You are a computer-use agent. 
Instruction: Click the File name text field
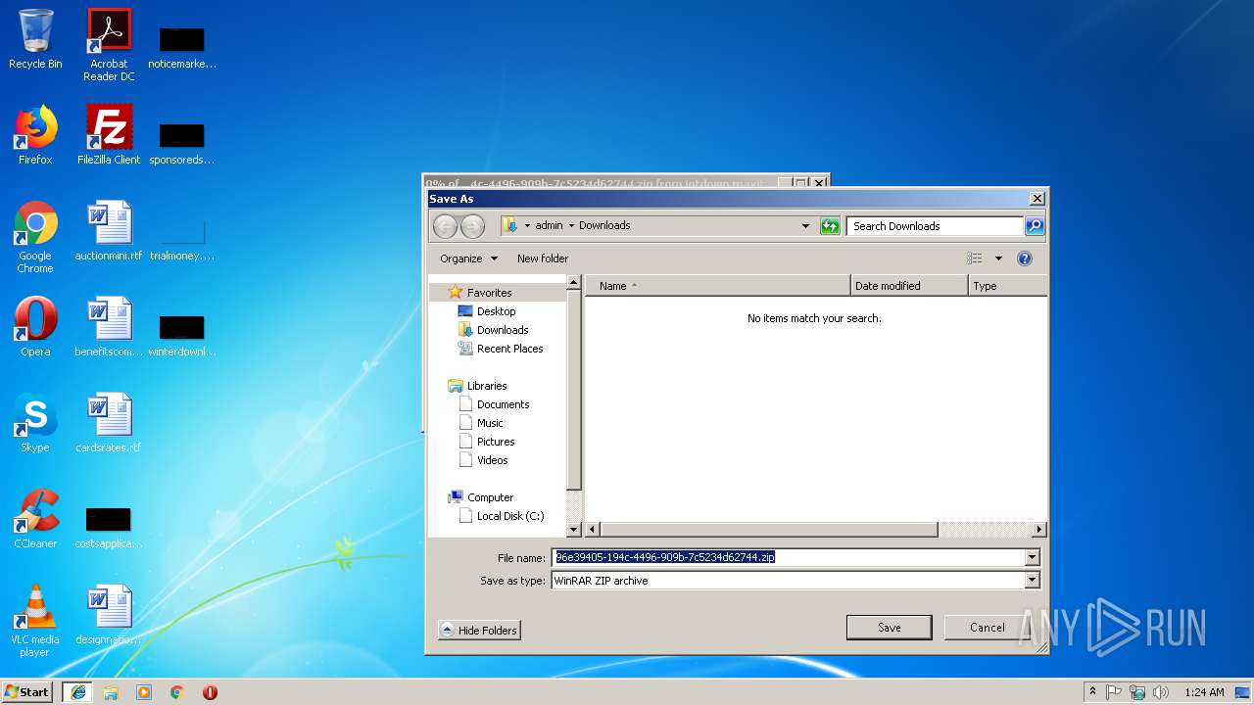tap(789, 558)
